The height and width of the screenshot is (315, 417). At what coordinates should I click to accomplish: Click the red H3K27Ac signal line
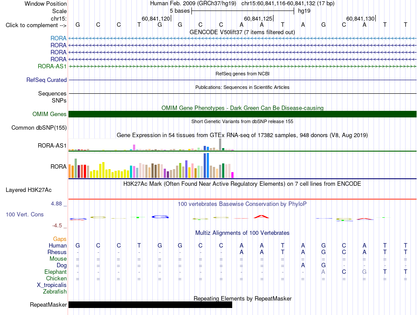pos(242,199)
